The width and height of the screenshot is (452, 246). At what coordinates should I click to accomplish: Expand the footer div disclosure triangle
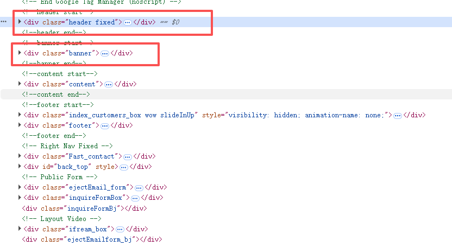pos(20,125)
